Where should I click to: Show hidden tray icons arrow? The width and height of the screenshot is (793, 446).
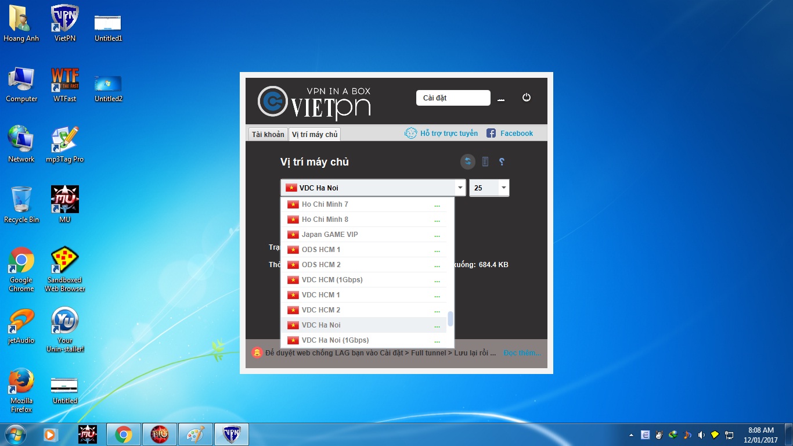tap(632, 434)
